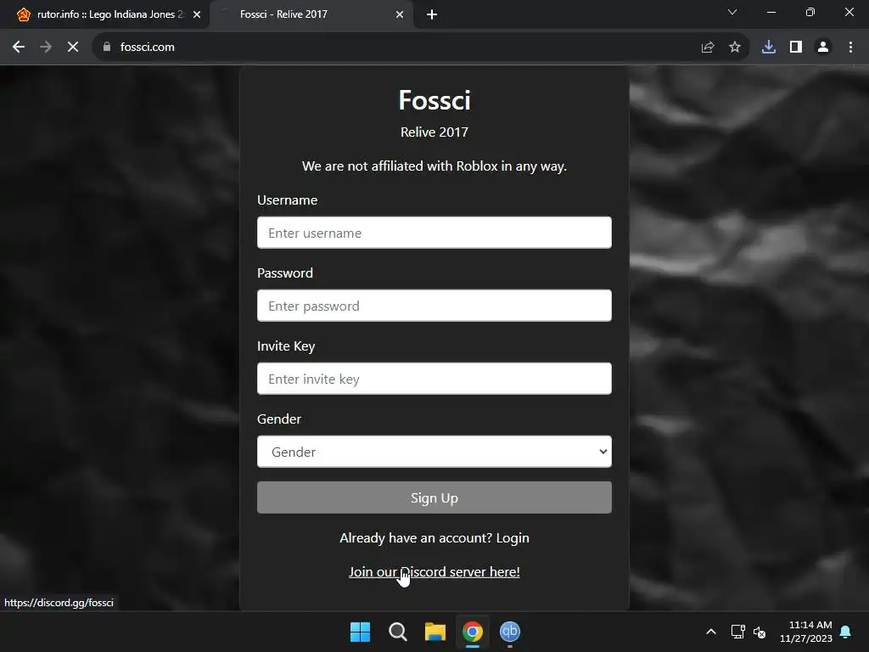Viewport: 869px width, 652px height.
Task: Switch to rutor.info Lego Indiana Jones tab
Action: tap(105, 14)
